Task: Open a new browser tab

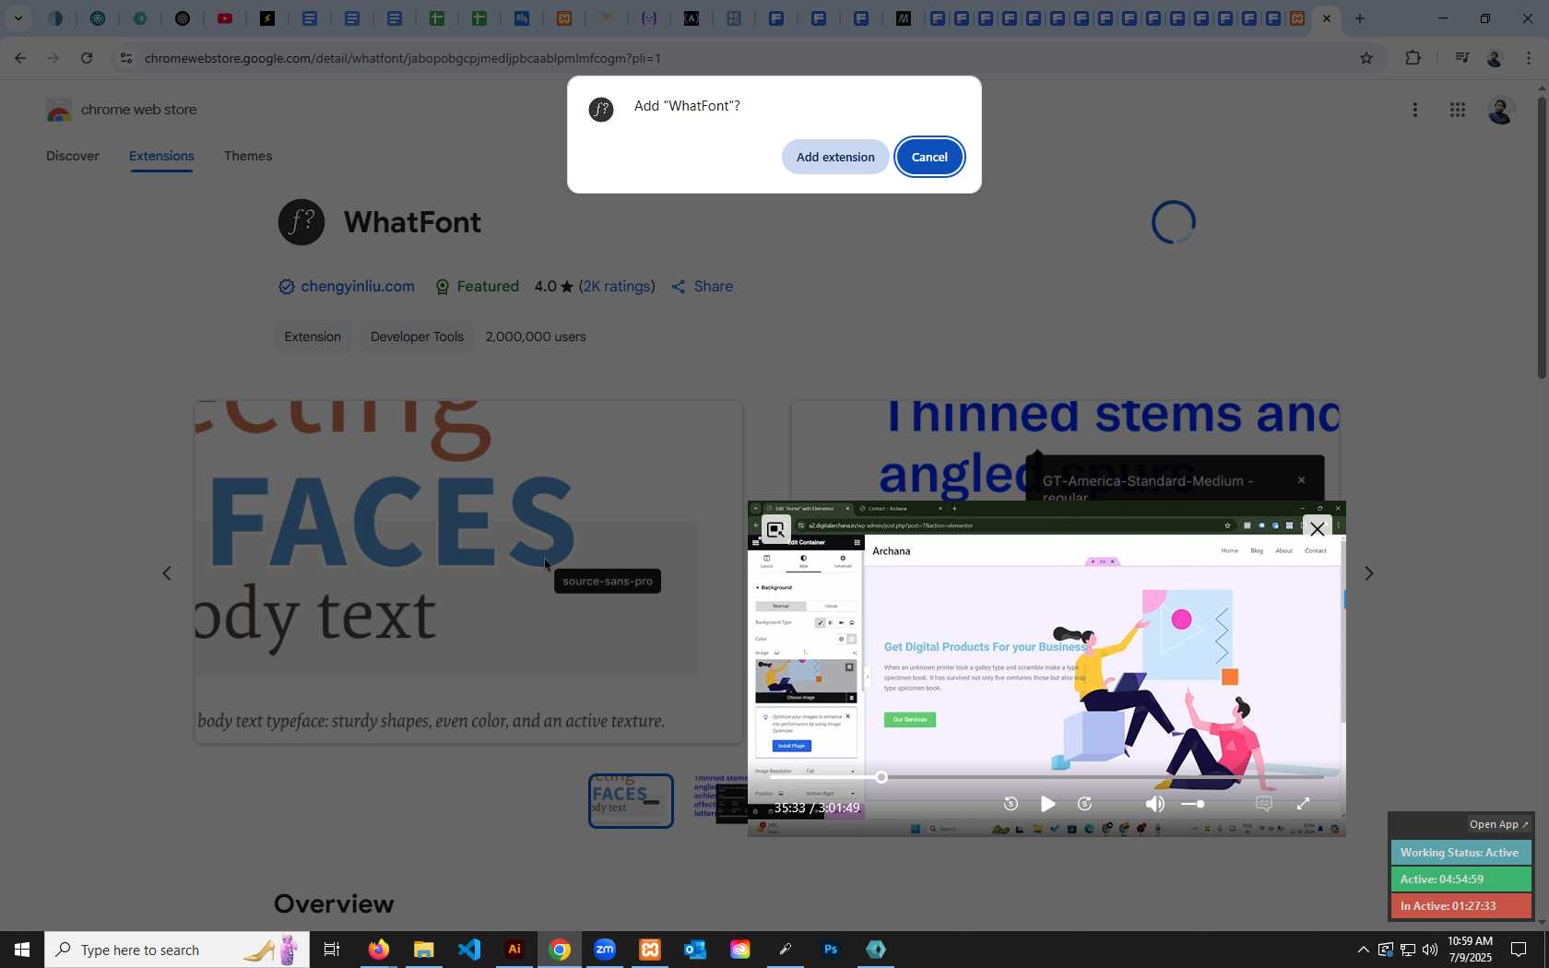Action: coord(1359,18)
